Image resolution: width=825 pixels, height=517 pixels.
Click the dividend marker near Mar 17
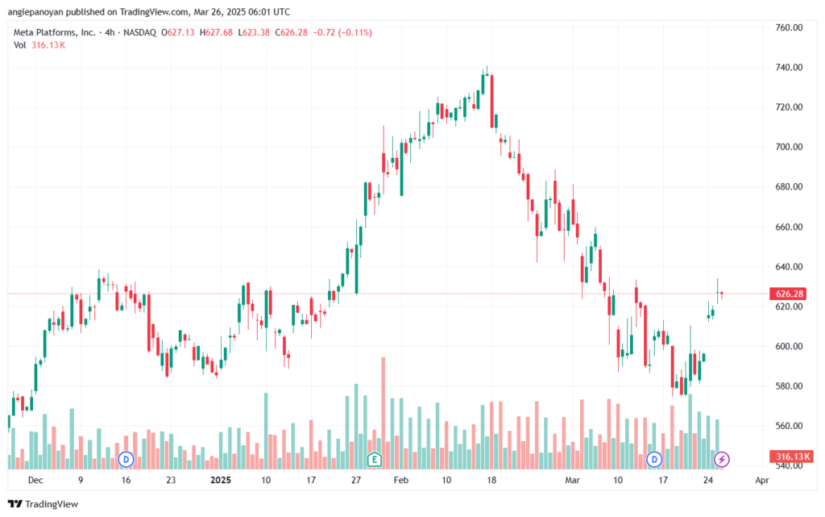tap(654, 459)
